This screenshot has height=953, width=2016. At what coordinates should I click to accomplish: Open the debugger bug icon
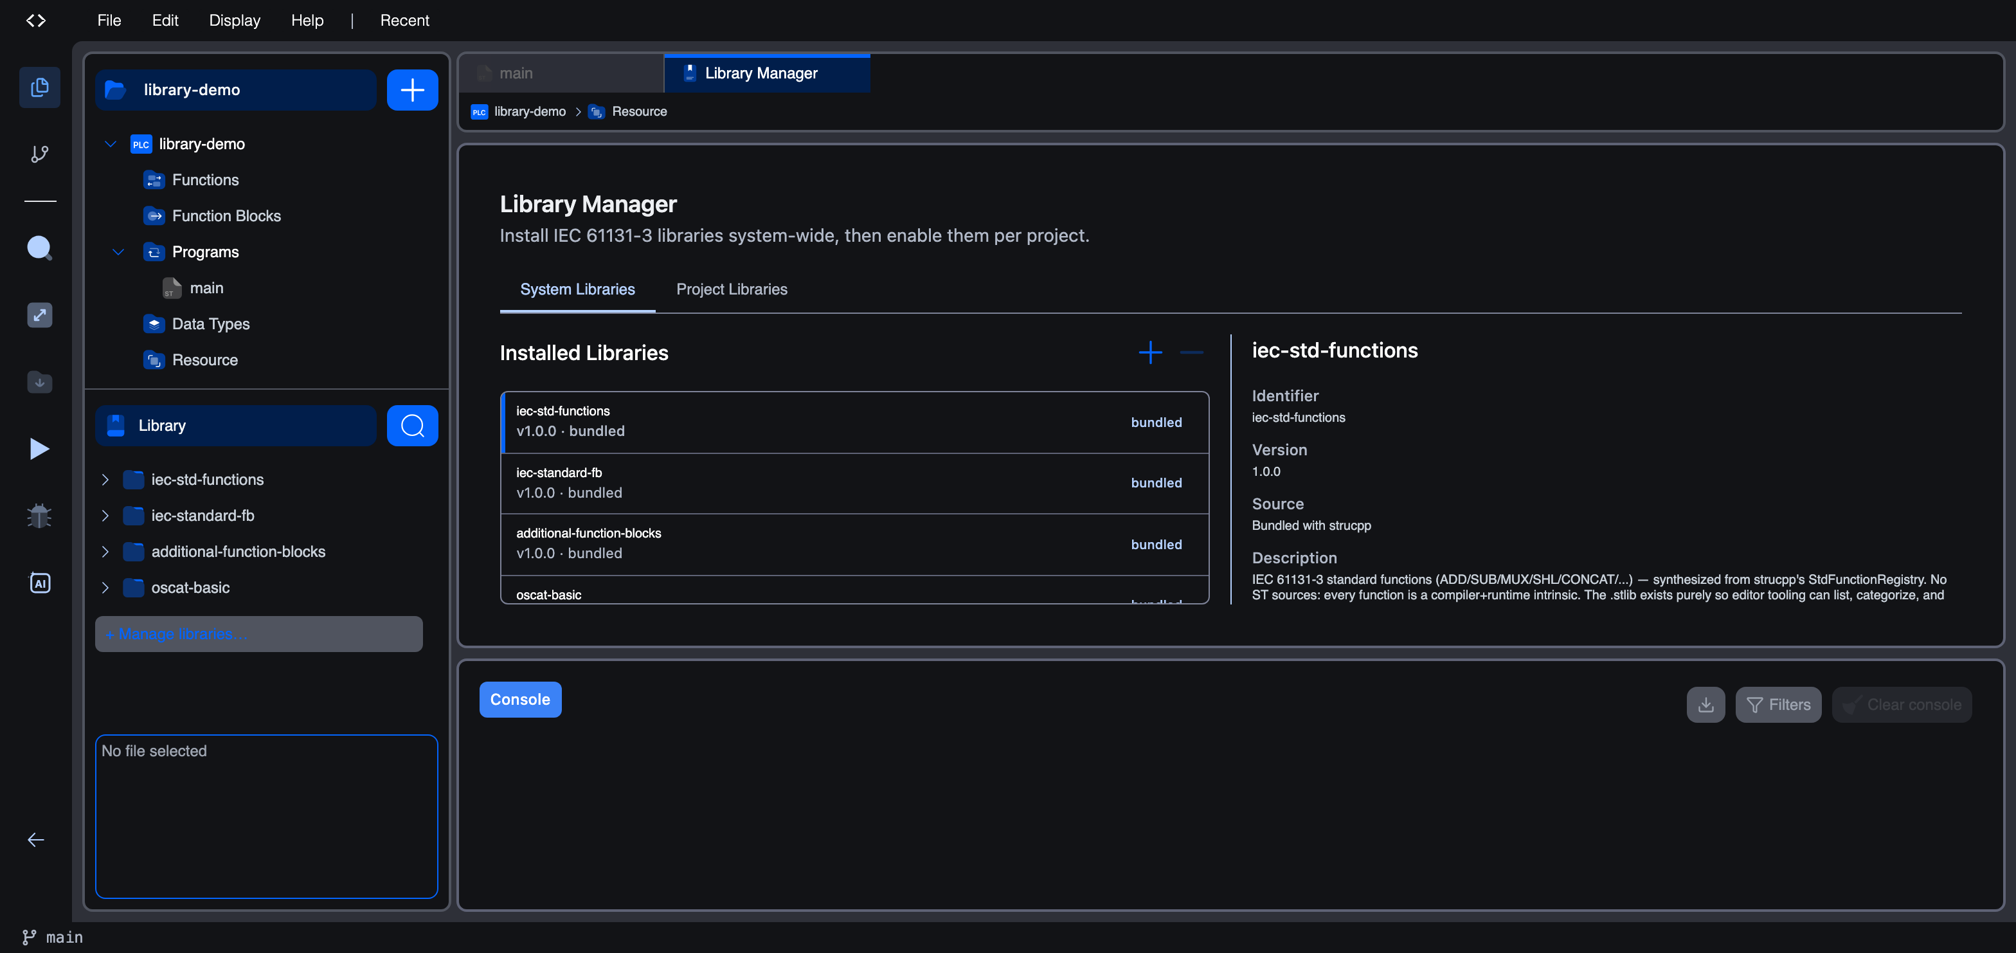pos(39,516)
